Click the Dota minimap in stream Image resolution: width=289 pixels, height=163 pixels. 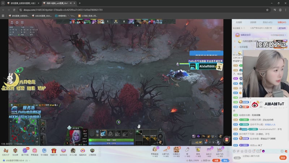point(24,131)
